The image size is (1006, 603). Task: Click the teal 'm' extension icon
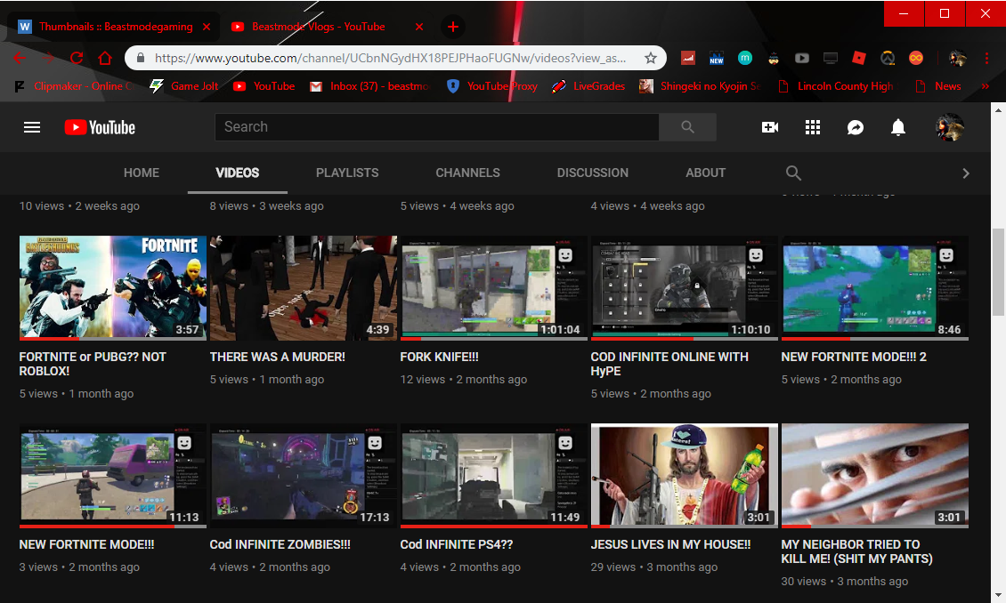[745, 59]
